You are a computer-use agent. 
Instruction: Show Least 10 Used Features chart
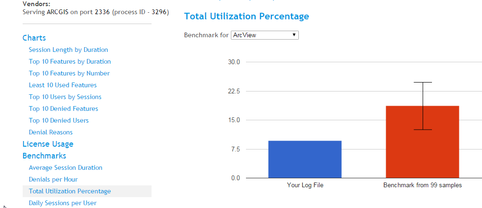point(62,85)
